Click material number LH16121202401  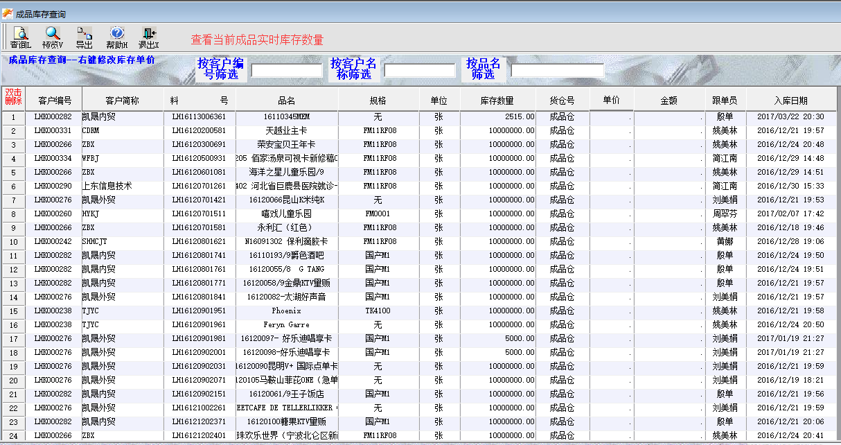tap(200, 436)
